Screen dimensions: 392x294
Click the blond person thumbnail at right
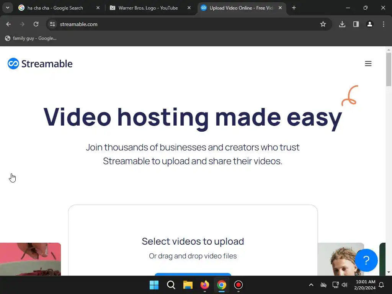[x=341, y=259]
